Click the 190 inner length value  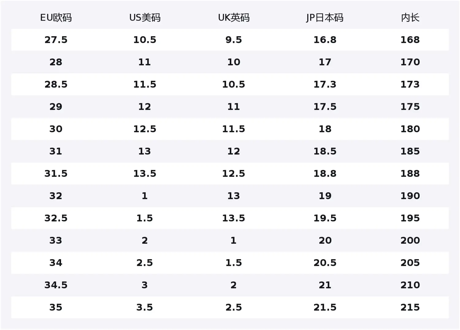(x=410, y=196)
